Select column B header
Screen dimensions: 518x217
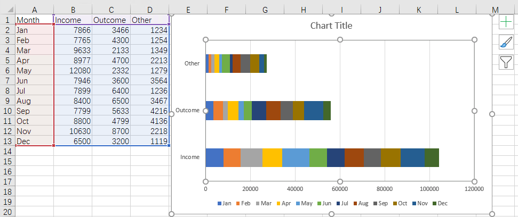pyautogui.click(x=73, y=10)
